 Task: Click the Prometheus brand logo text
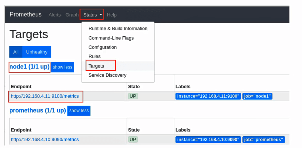pyautogui.click(x=25, y=14)
